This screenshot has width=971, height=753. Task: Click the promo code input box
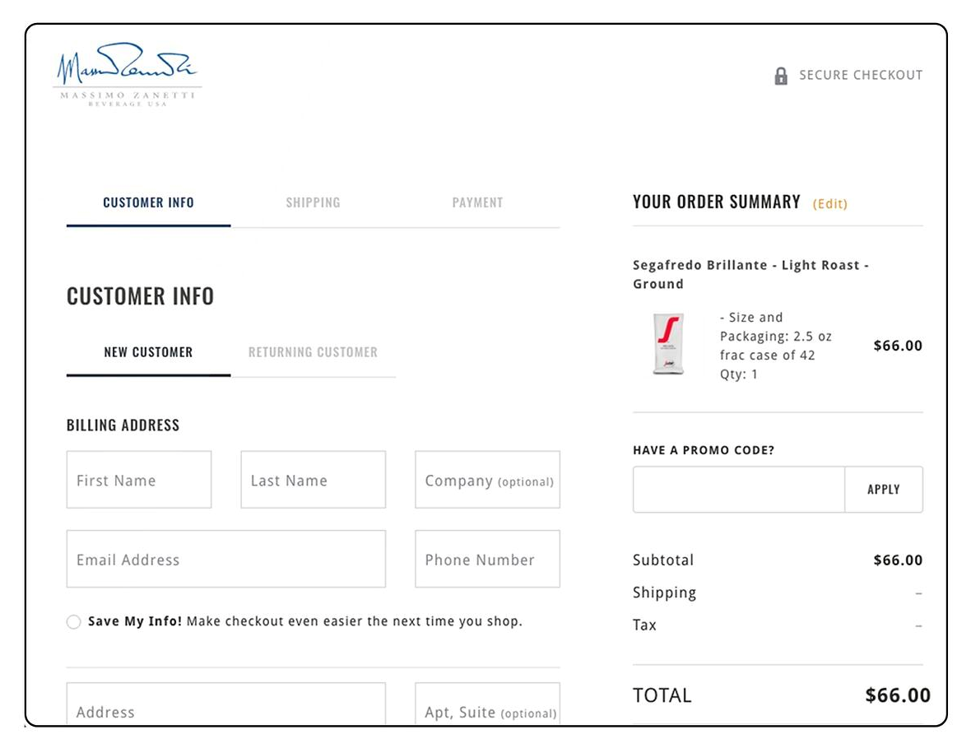pos(739,489)
